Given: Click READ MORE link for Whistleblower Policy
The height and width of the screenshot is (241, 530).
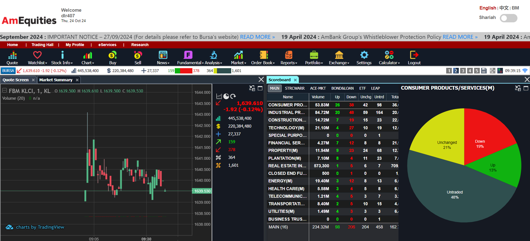Looking at the screenshot, I should tap(460, 37).
